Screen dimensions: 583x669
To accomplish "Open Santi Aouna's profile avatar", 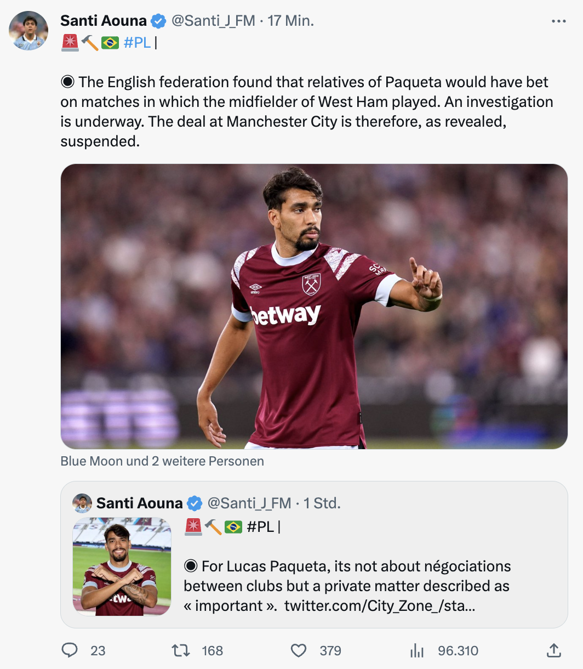I will [x=28, y=31].
